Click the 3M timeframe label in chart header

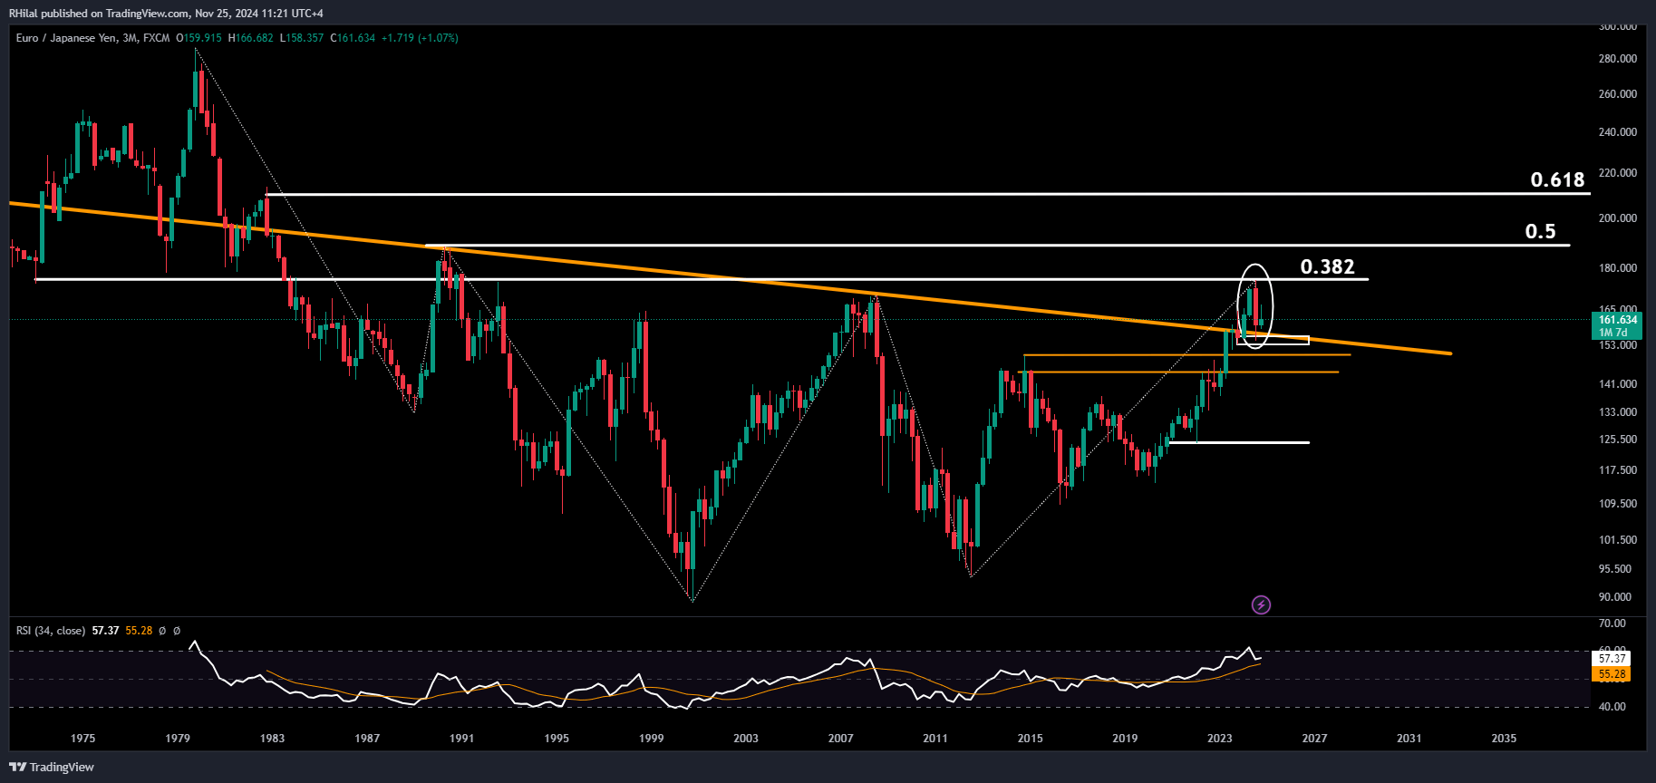(130, 38)
